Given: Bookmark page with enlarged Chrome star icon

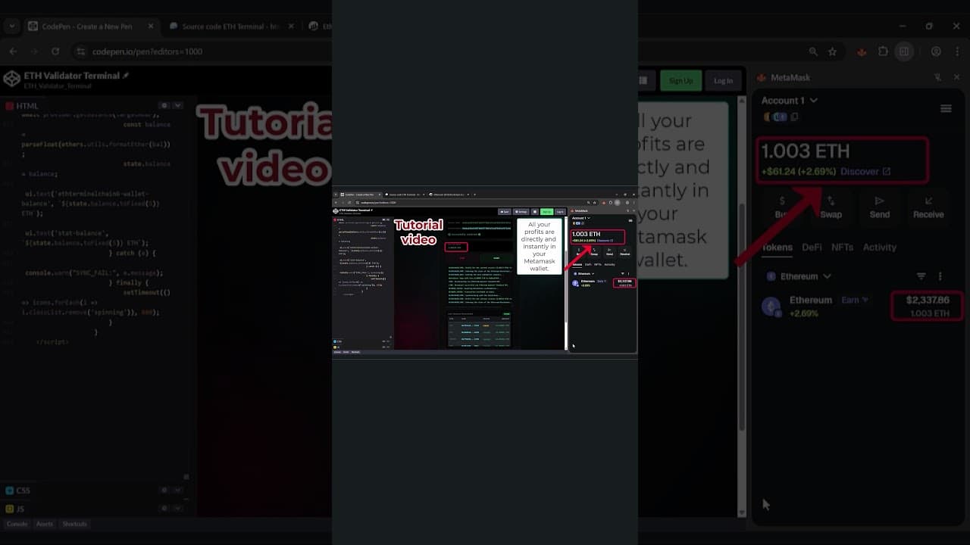Looking at the screenshot, I should coord(833,51).
